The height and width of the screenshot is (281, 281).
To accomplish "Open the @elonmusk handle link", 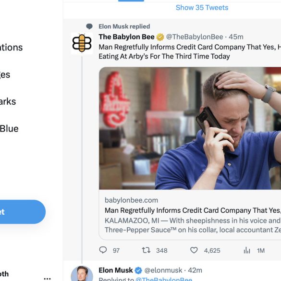I will coord(163,270).
